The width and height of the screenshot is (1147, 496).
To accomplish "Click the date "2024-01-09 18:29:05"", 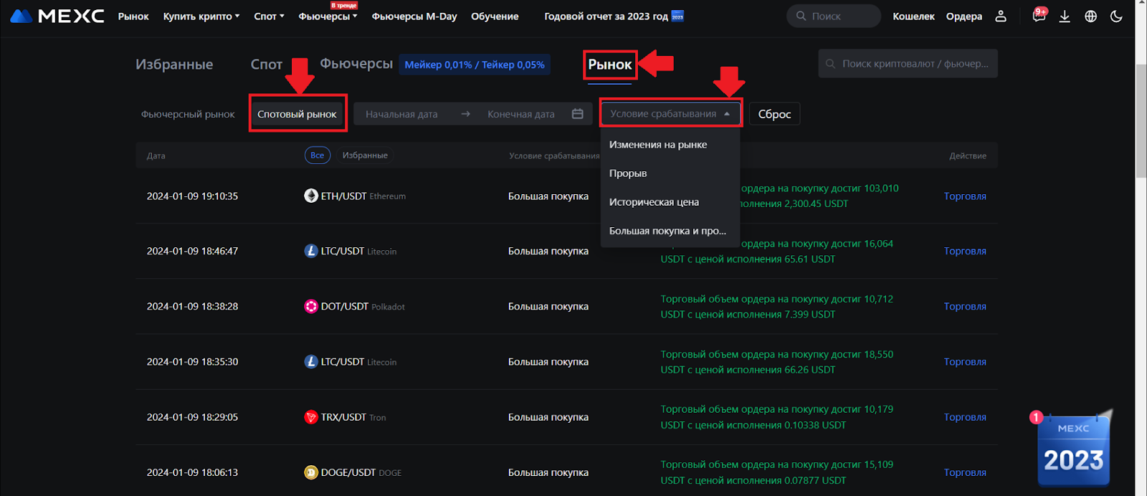I will click(192, 417).
